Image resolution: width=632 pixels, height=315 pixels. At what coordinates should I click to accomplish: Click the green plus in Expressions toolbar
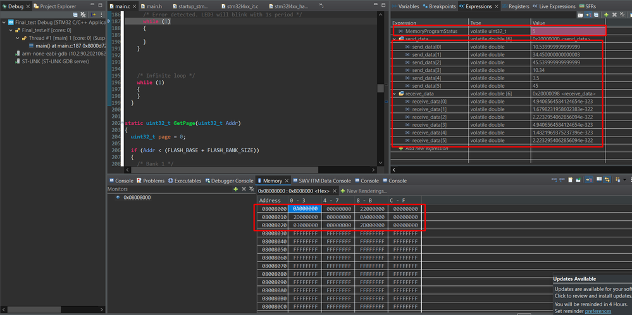tap(605, 15)
